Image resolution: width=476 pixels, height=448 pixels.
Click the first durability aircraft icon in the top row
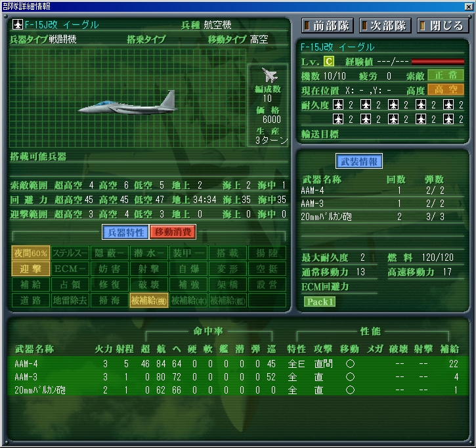pos(338,105)
